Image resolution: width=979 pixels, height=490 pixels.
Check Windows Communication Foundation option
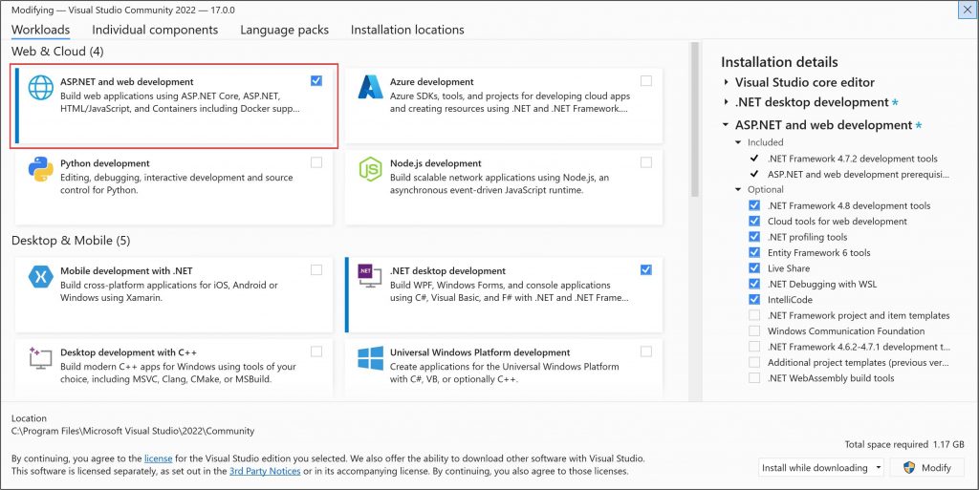(x=754, y=331)
